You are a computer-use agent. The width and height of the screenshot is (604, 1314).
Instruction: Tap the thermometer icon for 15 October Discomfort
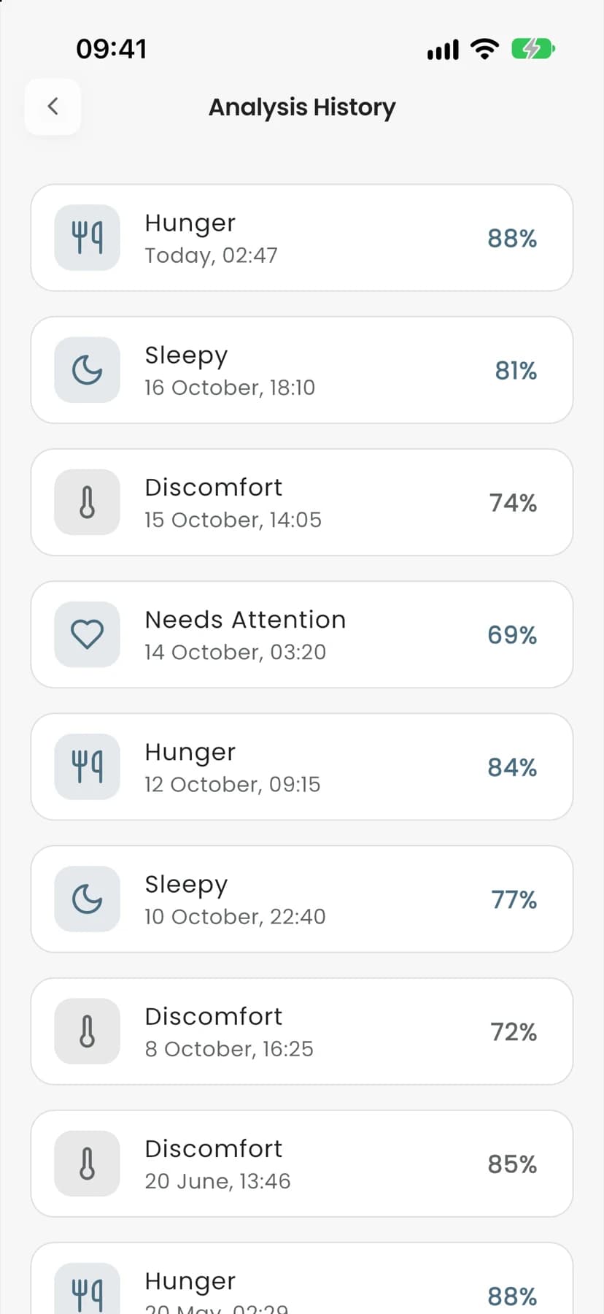click(88, 502)
